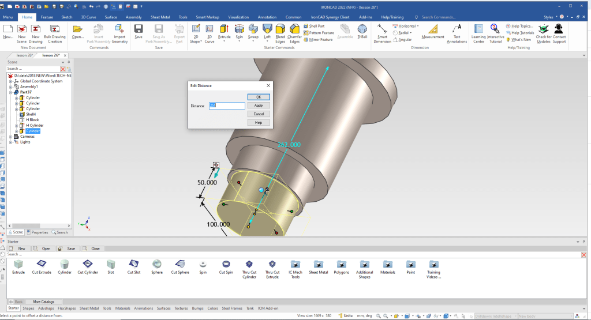Select the Sphere shape from the Starter catalog
This screenshot has height=320, width=591.
pyautogui.click(x=157, y=265)
